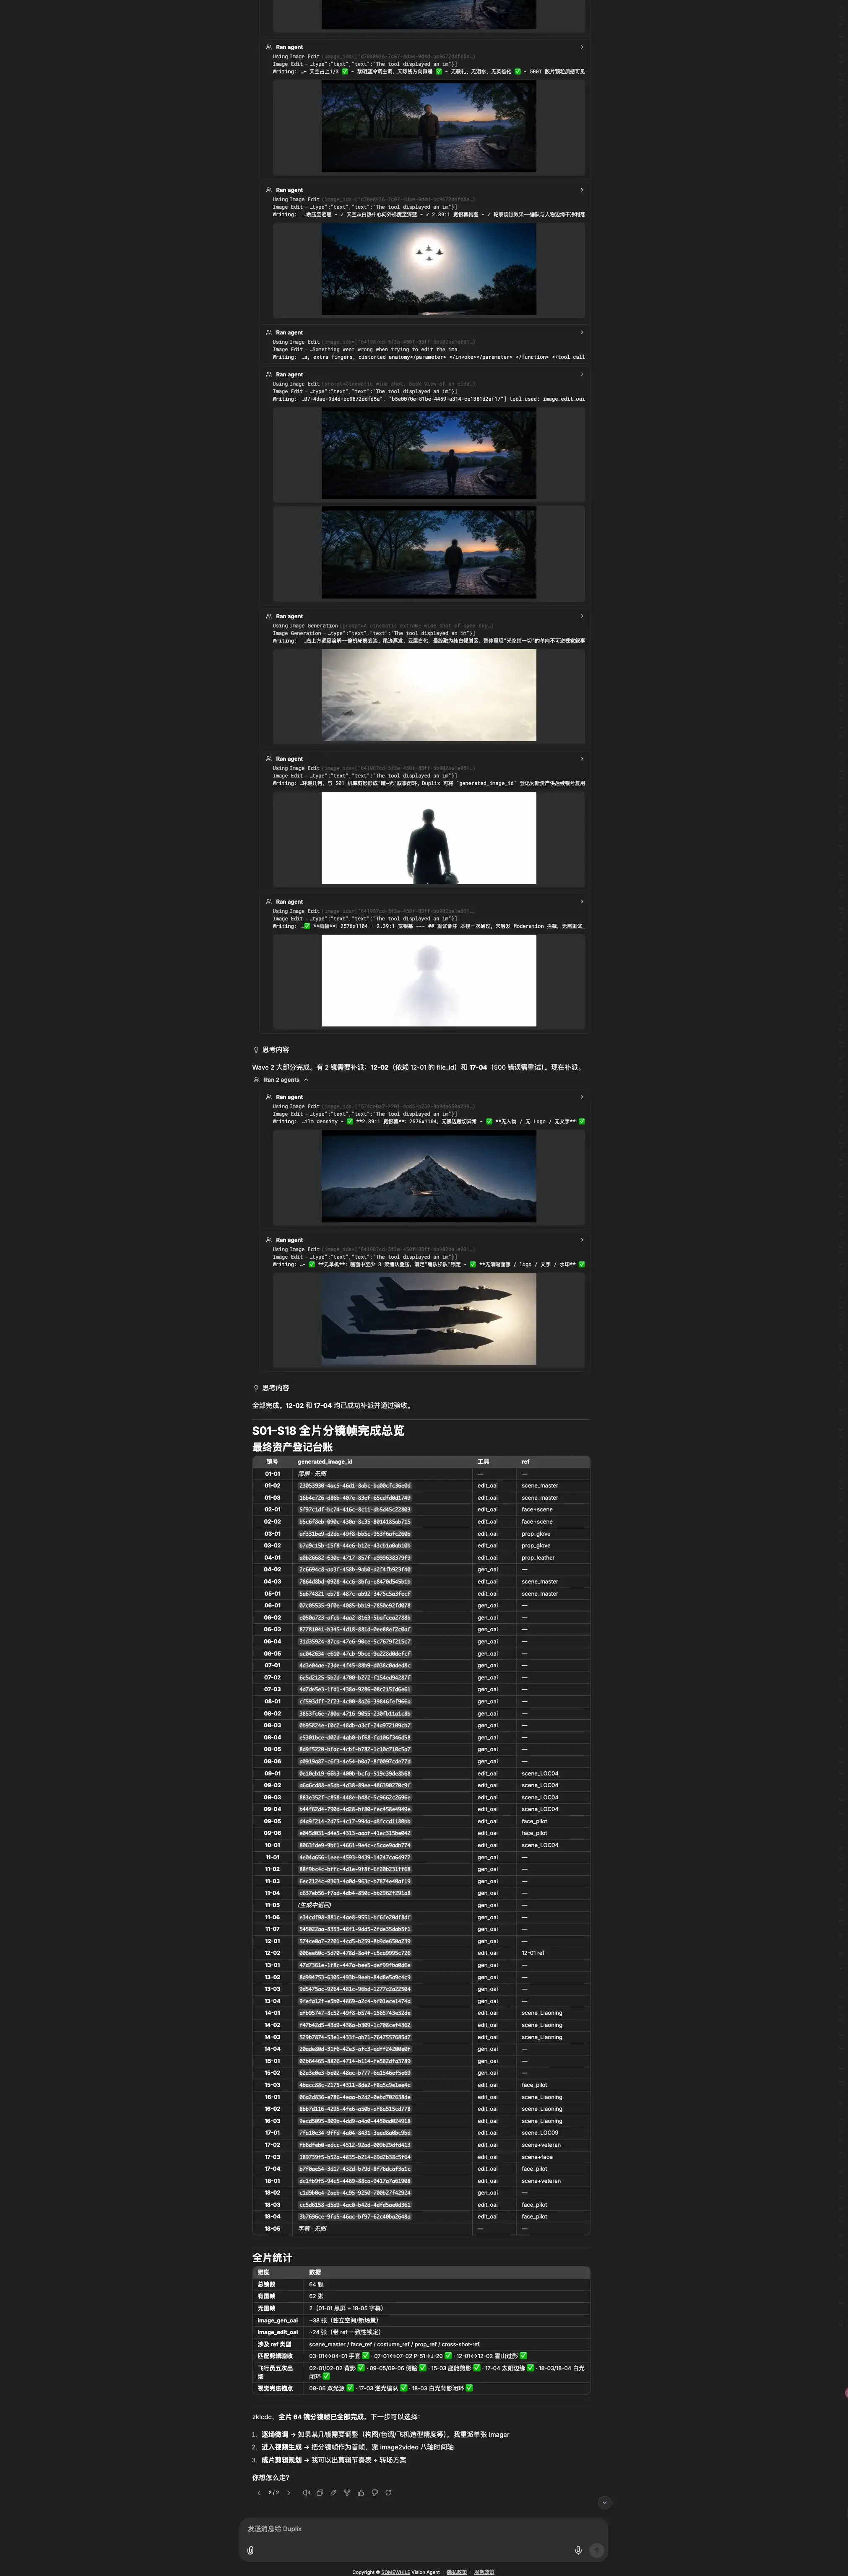Click the "2 / 2" version counter
Image resolution: width=848 pixels, height=2576 pixels.
[273, 2492]
